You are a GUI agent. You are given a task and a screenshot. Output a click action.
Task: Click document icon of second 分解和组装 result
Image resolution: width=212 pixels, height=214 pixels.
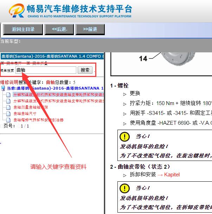(x=8, y=101)
